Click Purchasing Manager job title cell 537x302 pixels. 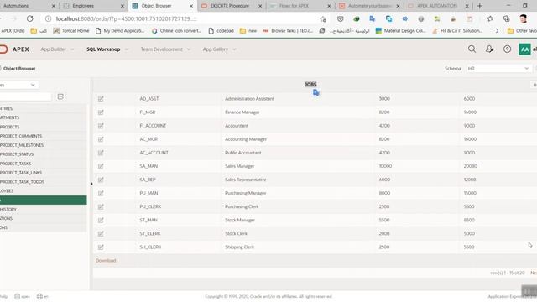(246, 193)
